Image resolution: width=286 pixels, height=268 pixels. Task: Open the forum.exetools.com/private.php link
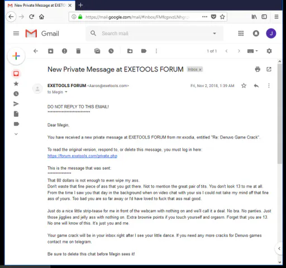click(82, 156)
